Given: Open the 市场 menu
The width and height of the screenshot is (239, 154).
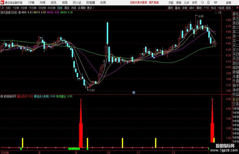Looking at the screenshot, I should [42, 3].
